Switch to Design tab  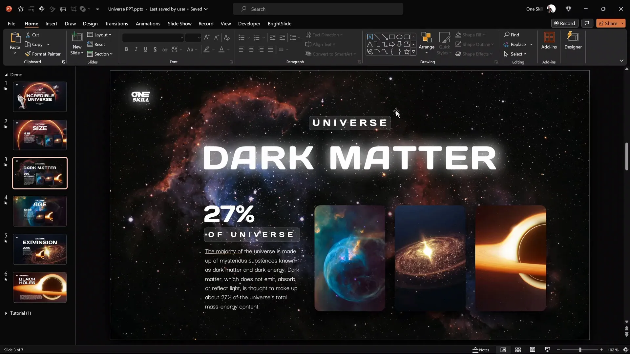90,24
